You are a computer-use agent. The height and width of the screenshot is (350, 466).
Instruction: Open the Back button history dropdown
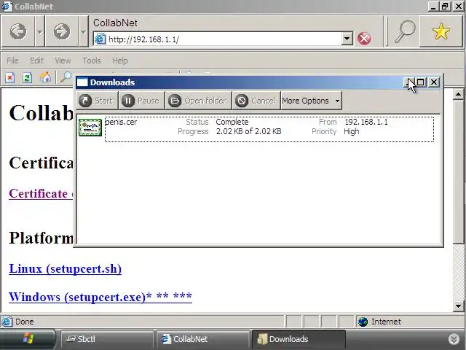pos(39,31)
